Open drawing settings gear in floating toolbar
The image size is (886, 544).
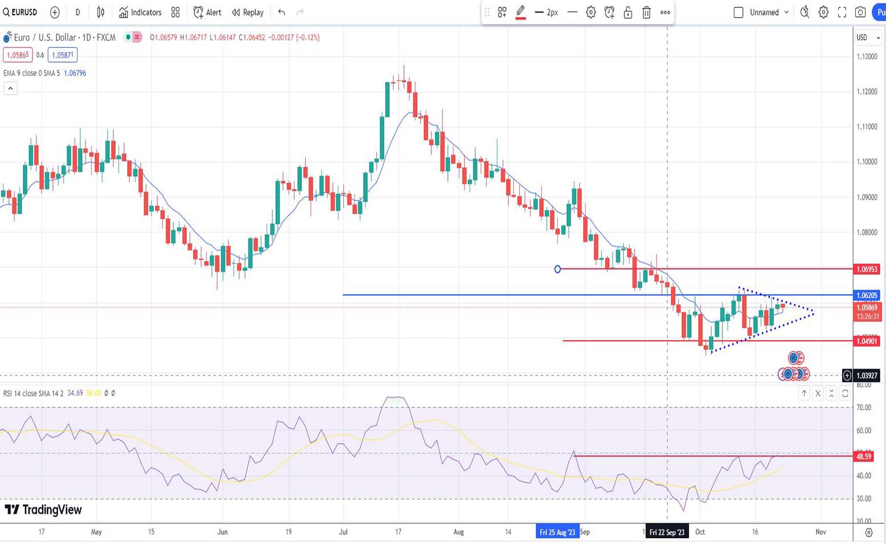[591, 12]
